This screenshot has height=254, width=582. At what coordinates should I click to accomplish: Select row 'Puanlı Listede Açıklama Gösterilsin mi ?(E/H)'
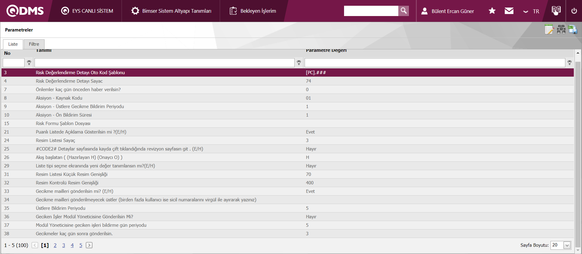pyautogui.click(x=288, y=132)
